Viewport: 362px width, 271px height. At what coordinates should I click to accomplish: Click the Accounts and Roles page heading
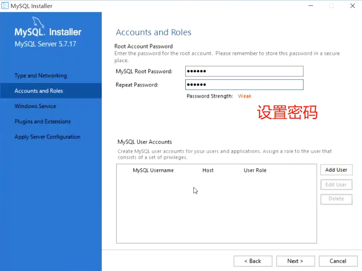click(153, 32)
